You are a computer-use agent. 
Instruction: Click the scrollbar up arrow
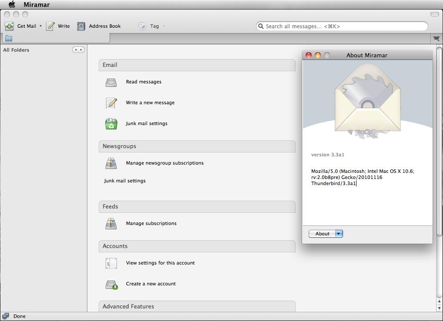[439, 301]
